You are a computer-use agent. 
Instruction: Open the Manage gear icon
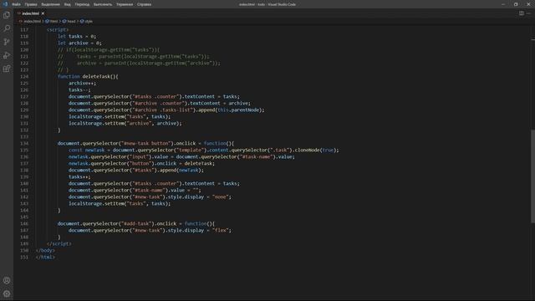pos(7,293)
